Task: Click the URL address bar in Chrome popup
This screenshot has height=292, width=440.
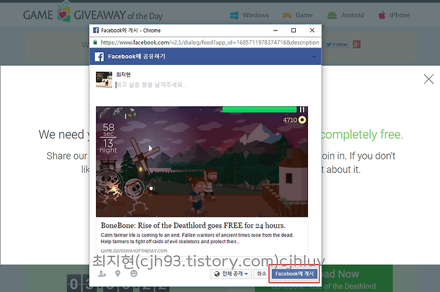Action: 210,42
